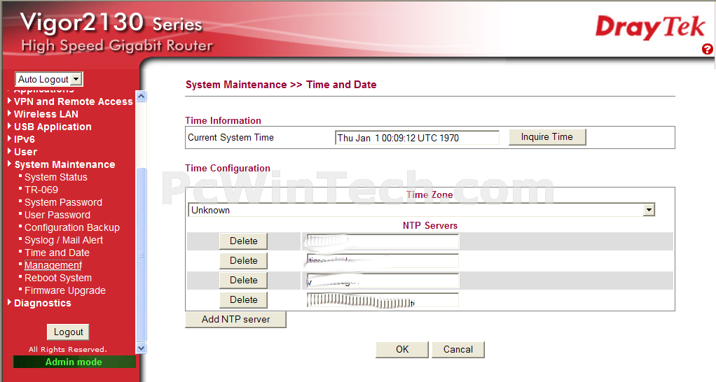Screen dimensions: 716x382
Task: Open the Auto Logout dropdown
Action: pos(49,79)
